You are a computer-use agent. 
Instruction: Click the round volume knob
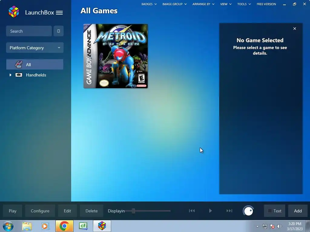248,211
